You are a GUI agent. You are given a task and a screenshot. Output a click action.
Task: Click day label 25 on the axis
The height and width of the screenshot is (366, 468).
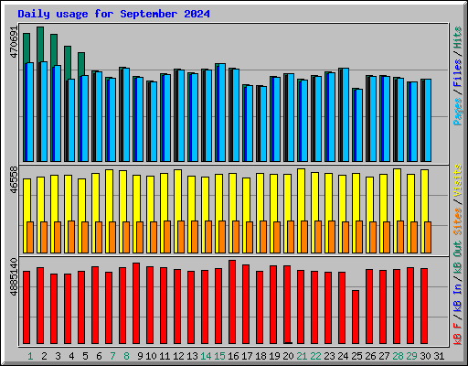coord(356,356)
